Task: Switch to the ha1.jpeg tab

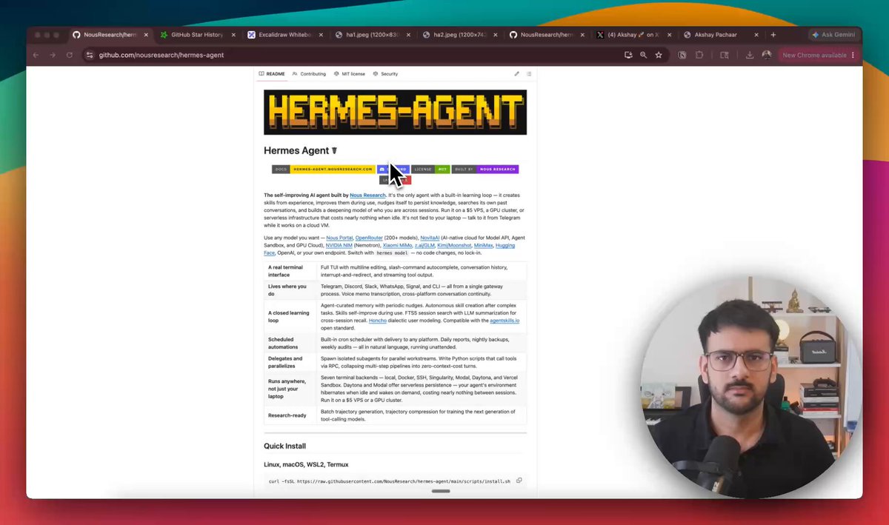Action: click(372, 35)
